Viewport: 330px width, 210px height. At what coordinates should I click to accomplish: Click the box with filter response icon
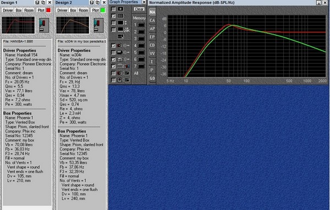point(123,80)
